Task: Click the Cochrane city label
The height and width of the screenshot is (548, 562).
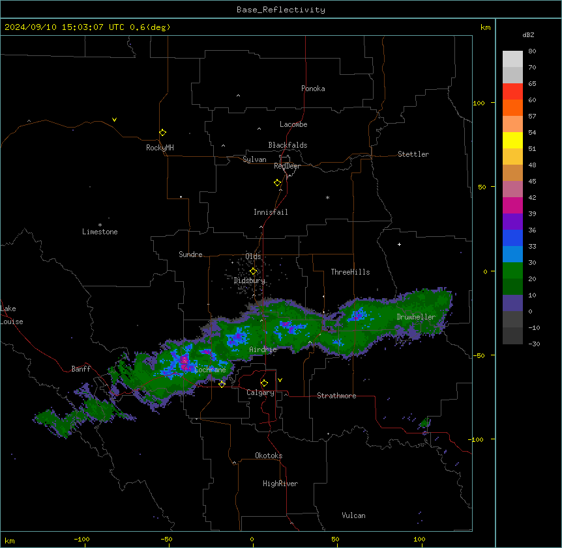Action: 210,370
